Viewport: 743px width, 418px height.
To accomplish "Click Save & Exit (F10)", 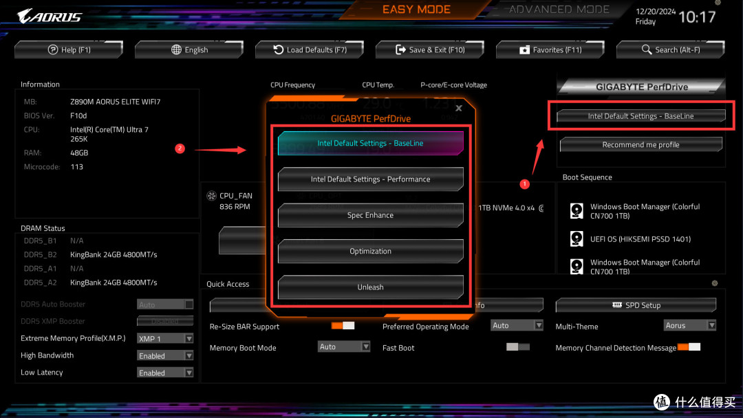I will tap(430, 49).
